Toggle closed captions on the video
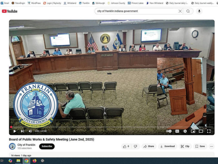The height and width of the screenshot is (164, 218). pos(177,131)
